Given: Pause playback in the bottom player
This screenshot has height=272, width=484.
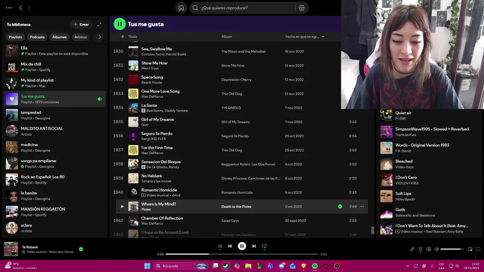Looking at the screenshot, I should (242, 246).
